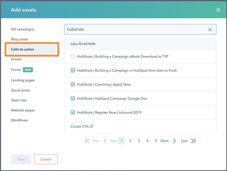Close the Add assets dialog
The width and height of the screenshot is (227, 171).
coord(218,10)
